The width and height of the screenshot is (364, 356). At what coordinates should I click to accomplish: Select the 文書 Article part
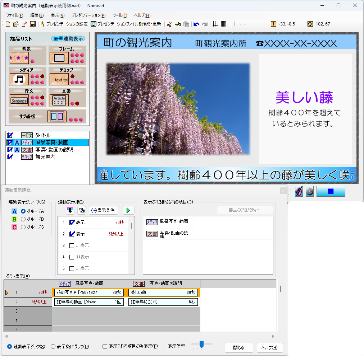pyautogui.click(x=59, y=100)
